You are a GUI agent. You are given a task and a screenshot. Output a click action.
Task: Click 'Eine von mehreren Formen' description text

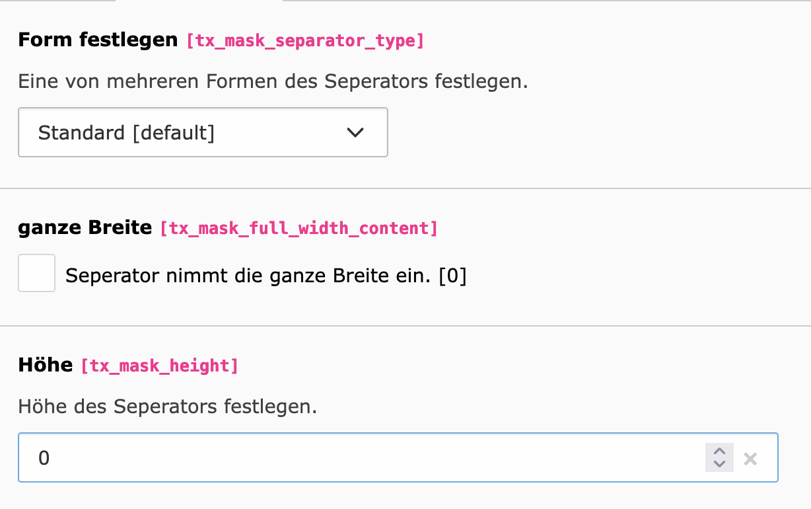click(273, 81)
